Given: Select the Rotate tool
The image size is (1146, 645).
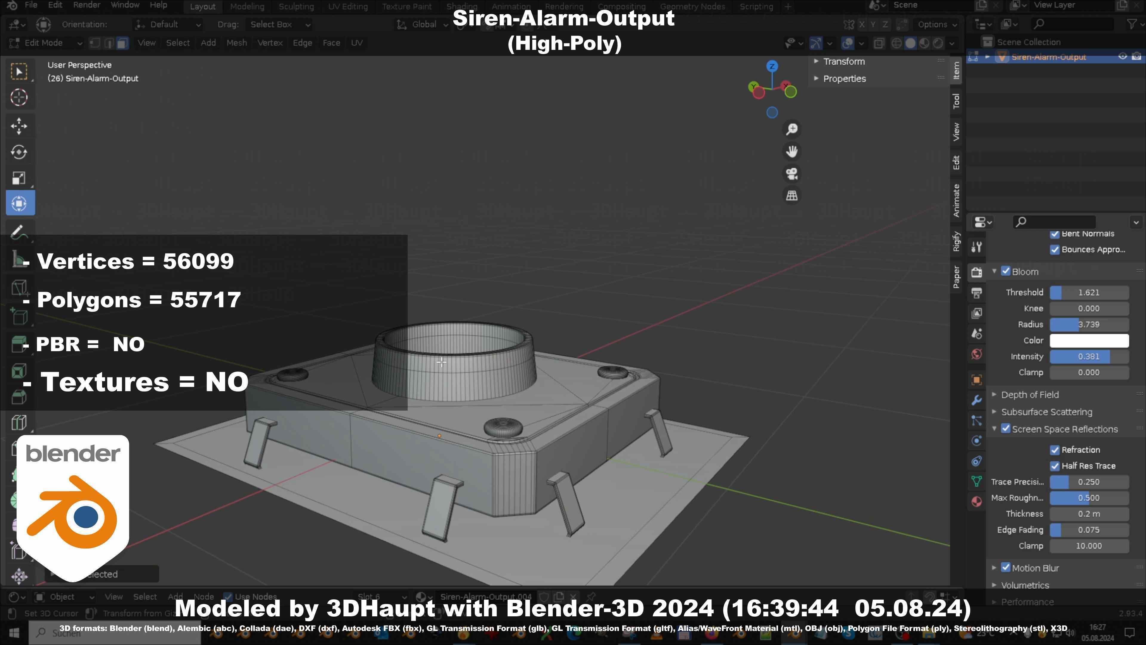Looking at the screenshot, I should tap(19, 152).
